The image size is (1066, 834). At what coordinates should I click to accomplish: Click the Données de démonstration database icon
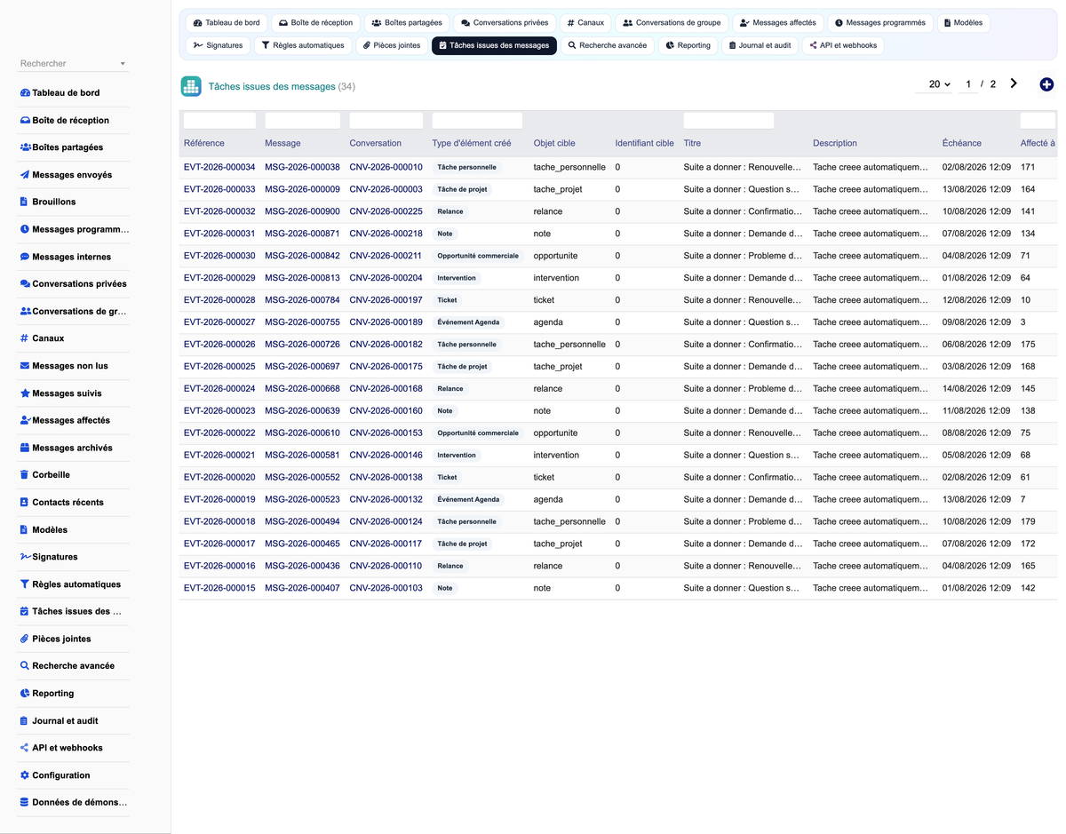[x=25, y=802]
